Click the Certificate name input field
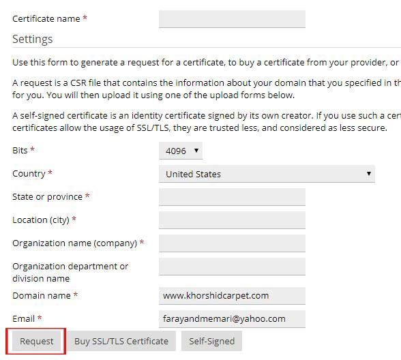Screen dimensions: 401x360 (x=232, y=19)
